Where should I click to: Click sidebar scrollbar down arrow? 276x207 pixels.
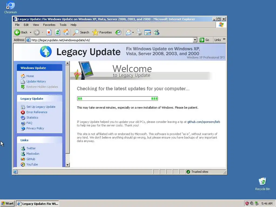pyautogui.click(x=68, y=165)
